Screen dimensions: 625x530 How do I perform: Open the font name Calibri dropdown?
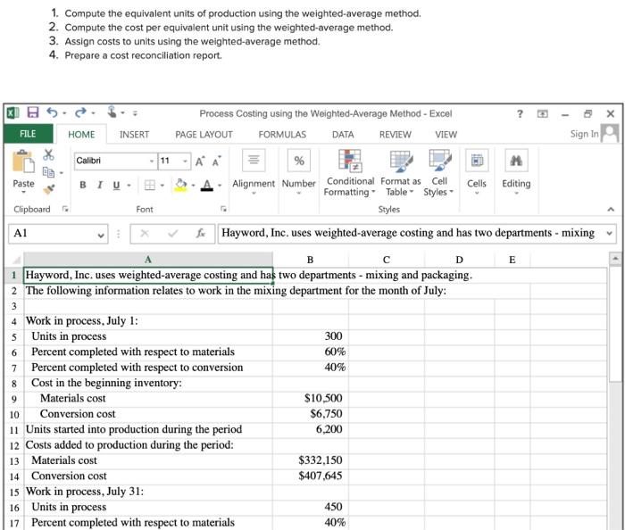(x=152, y=161)
